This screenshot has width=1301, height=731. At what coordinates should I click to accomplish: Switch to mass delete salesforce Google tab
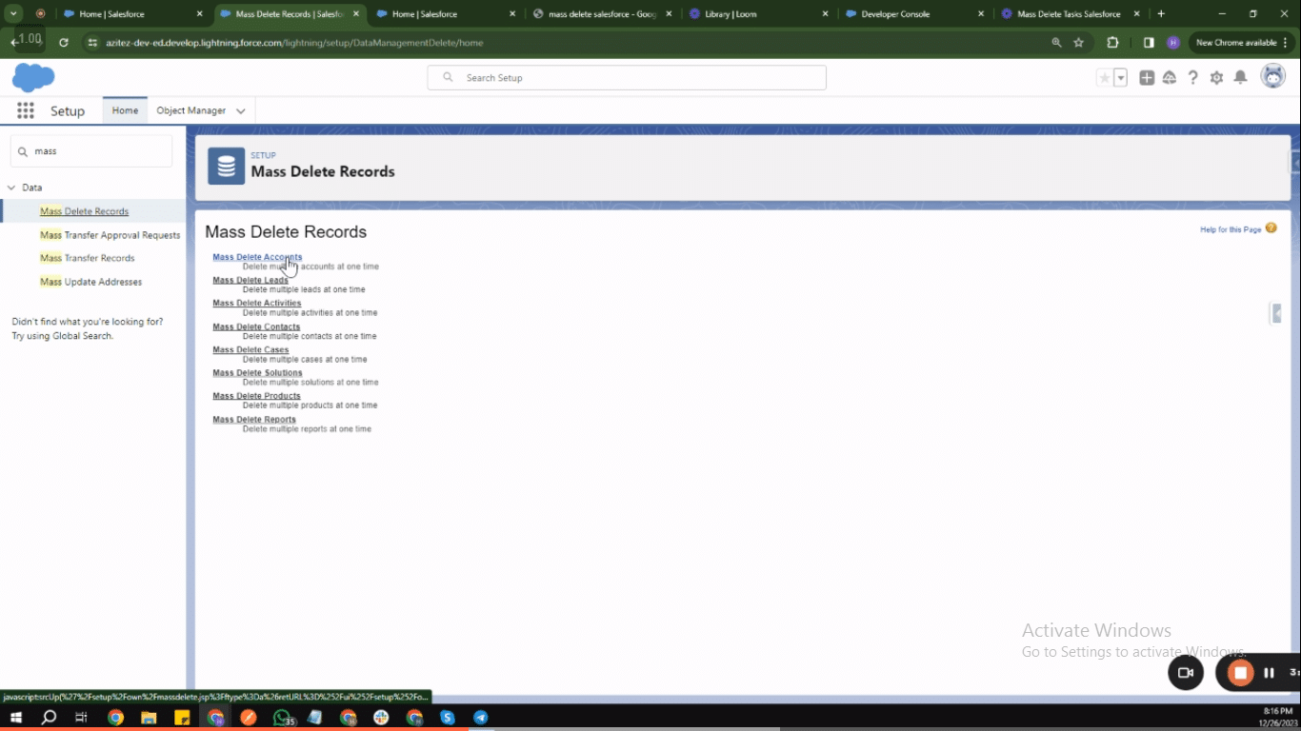[603, 14]
